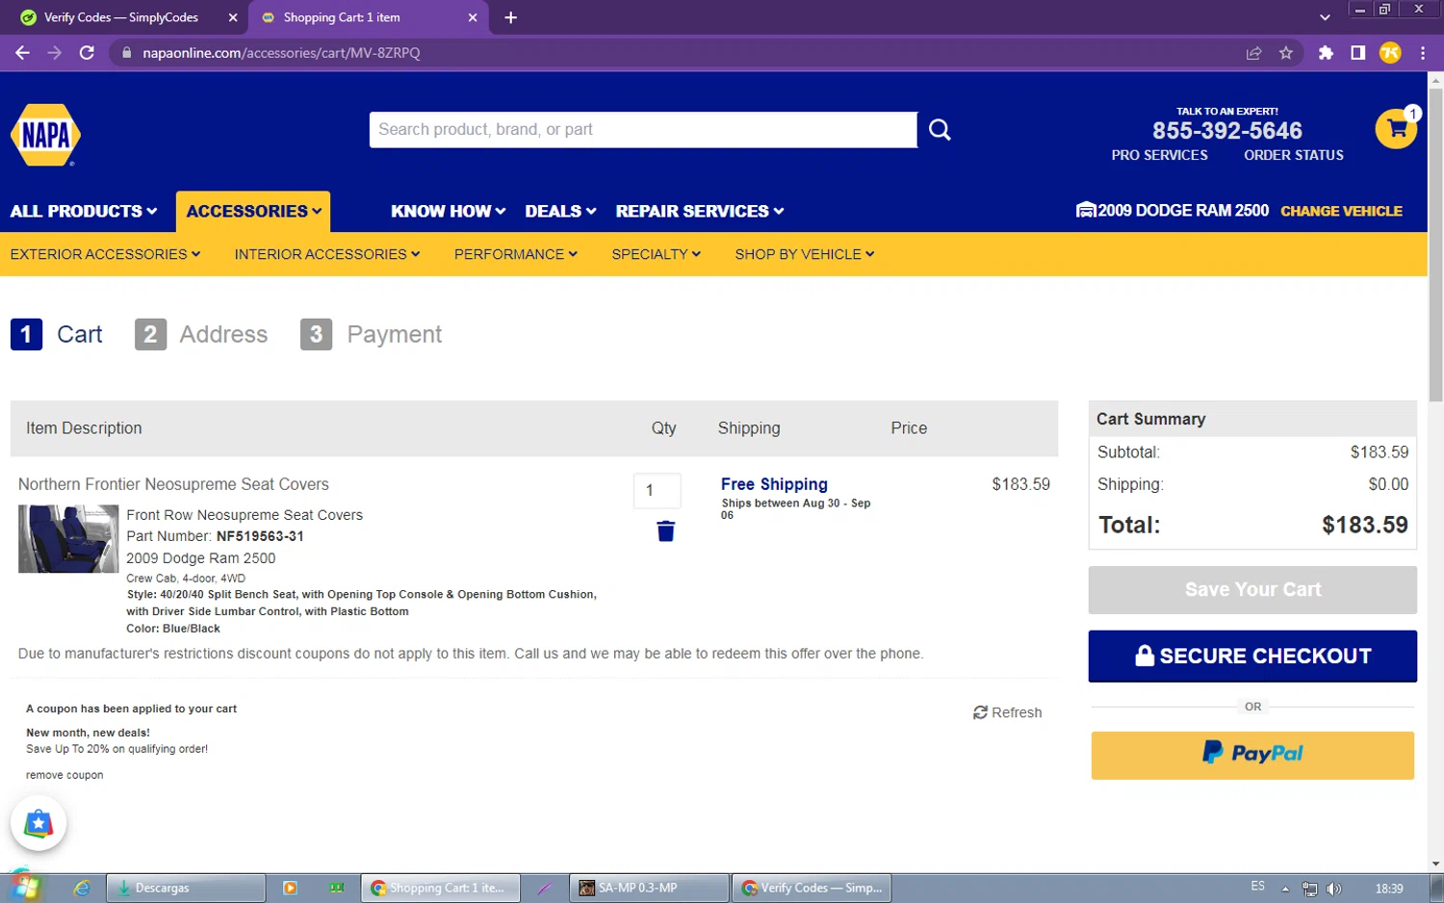Click the browser address bar URL
Viewport: 1444px width, 903px height.
pos(281,53)
